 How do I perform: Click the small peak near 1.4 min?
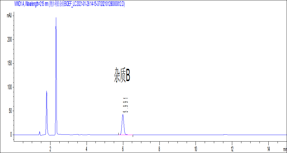[40, 133]
